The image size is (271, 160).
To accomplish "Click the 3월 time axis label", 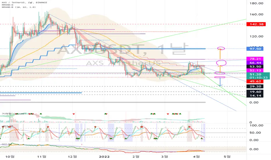I will [165, 157].
